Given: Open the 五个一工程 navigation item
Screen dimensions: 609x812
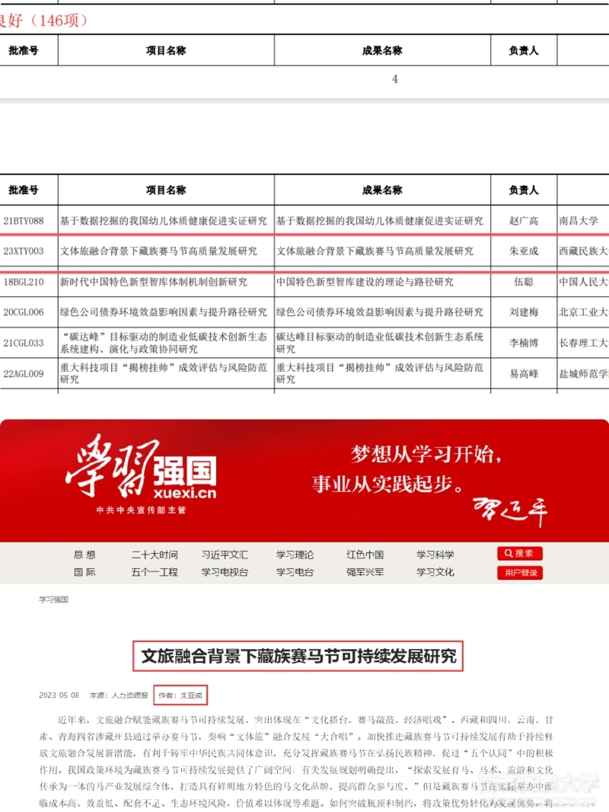Looking at the screenshot, I should [154, 572].
